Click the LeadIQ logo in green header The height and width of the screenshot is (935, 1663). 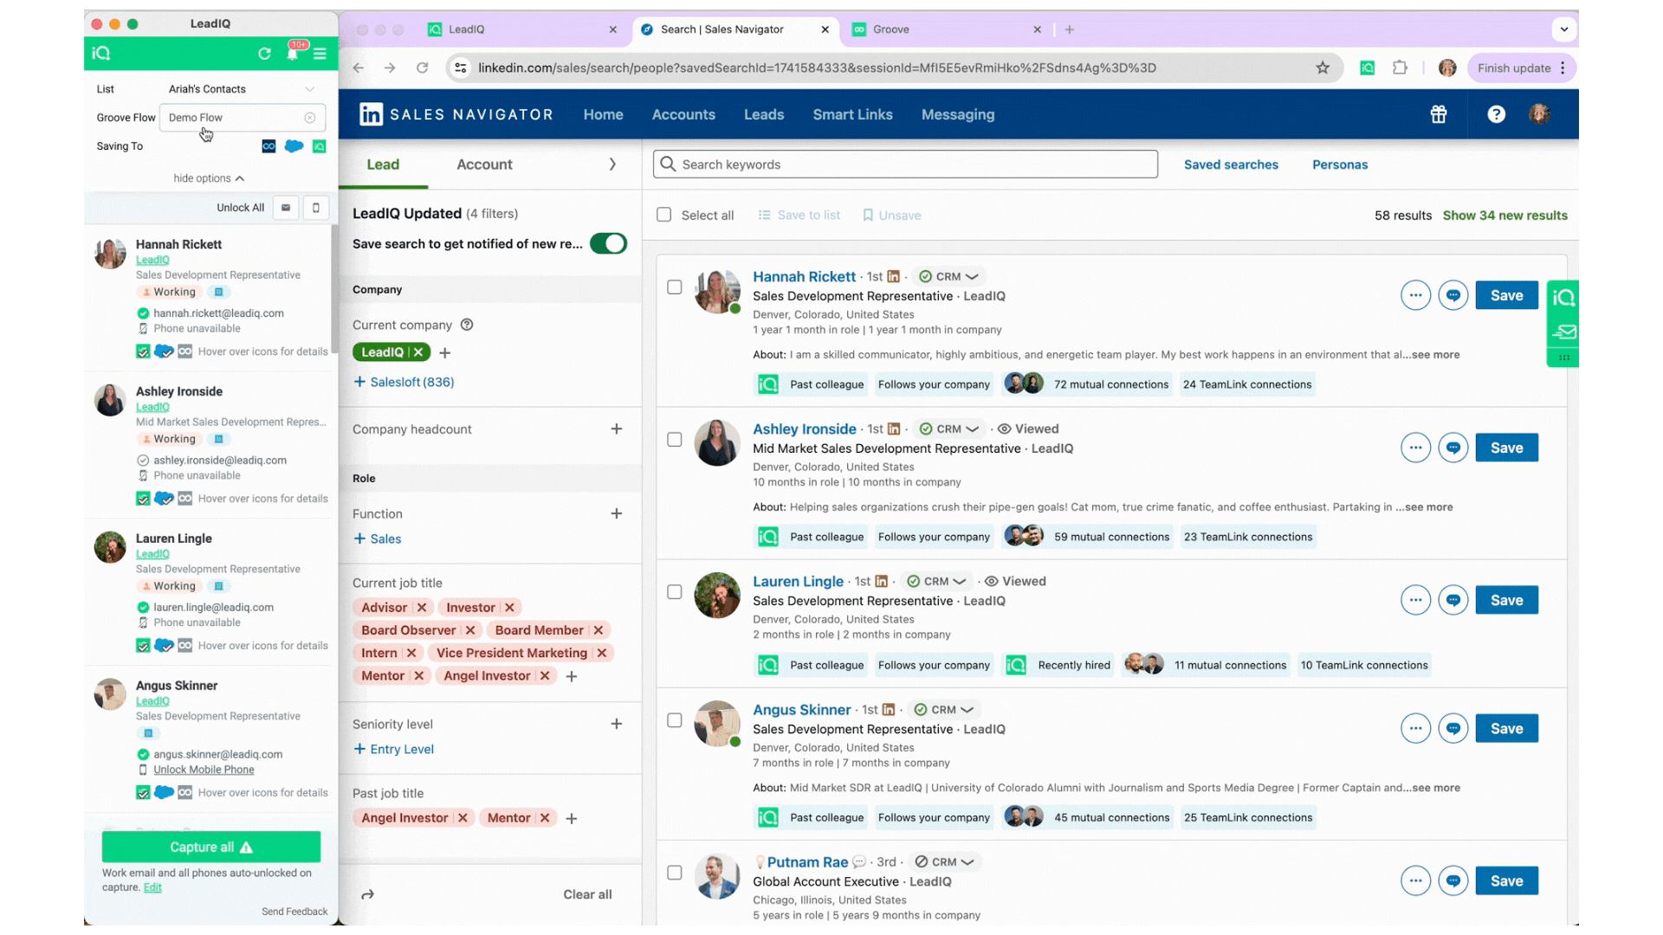tap(101, 54)
